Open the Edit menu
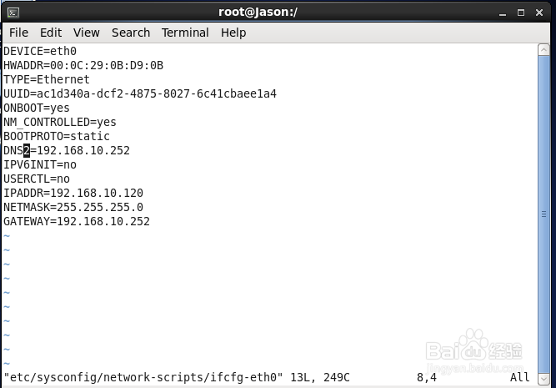Viewport: 556px width, 388px height. point(51,33)
